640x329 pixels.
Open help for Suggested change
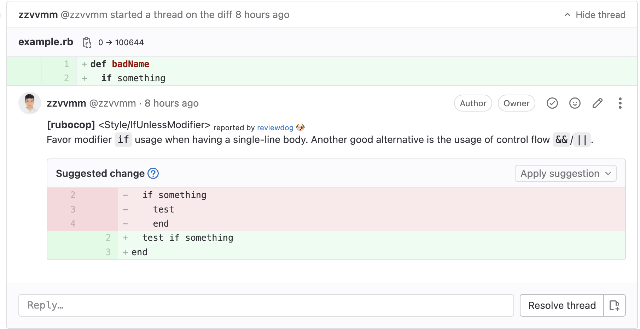pos(153,173)
